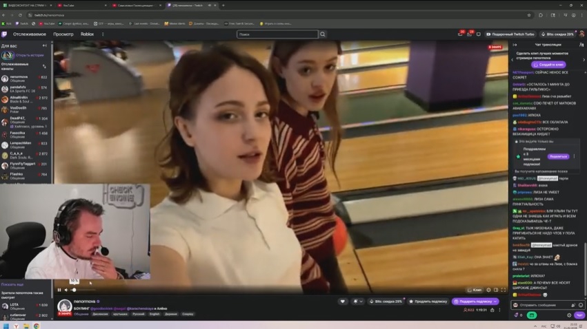The image size is (587, 329).
Task: Open the whispers icon in the top bar
Action: (x=479, y=34)
